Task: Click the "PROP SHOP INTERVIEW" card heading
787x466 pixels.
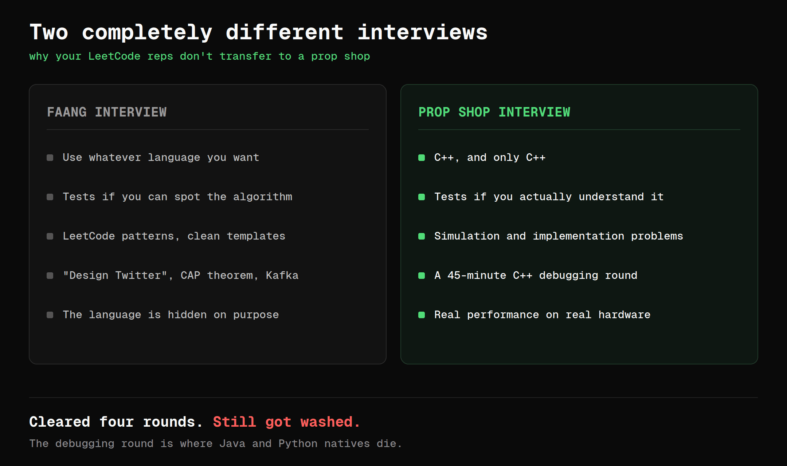Action: click(x=494, y=112)
